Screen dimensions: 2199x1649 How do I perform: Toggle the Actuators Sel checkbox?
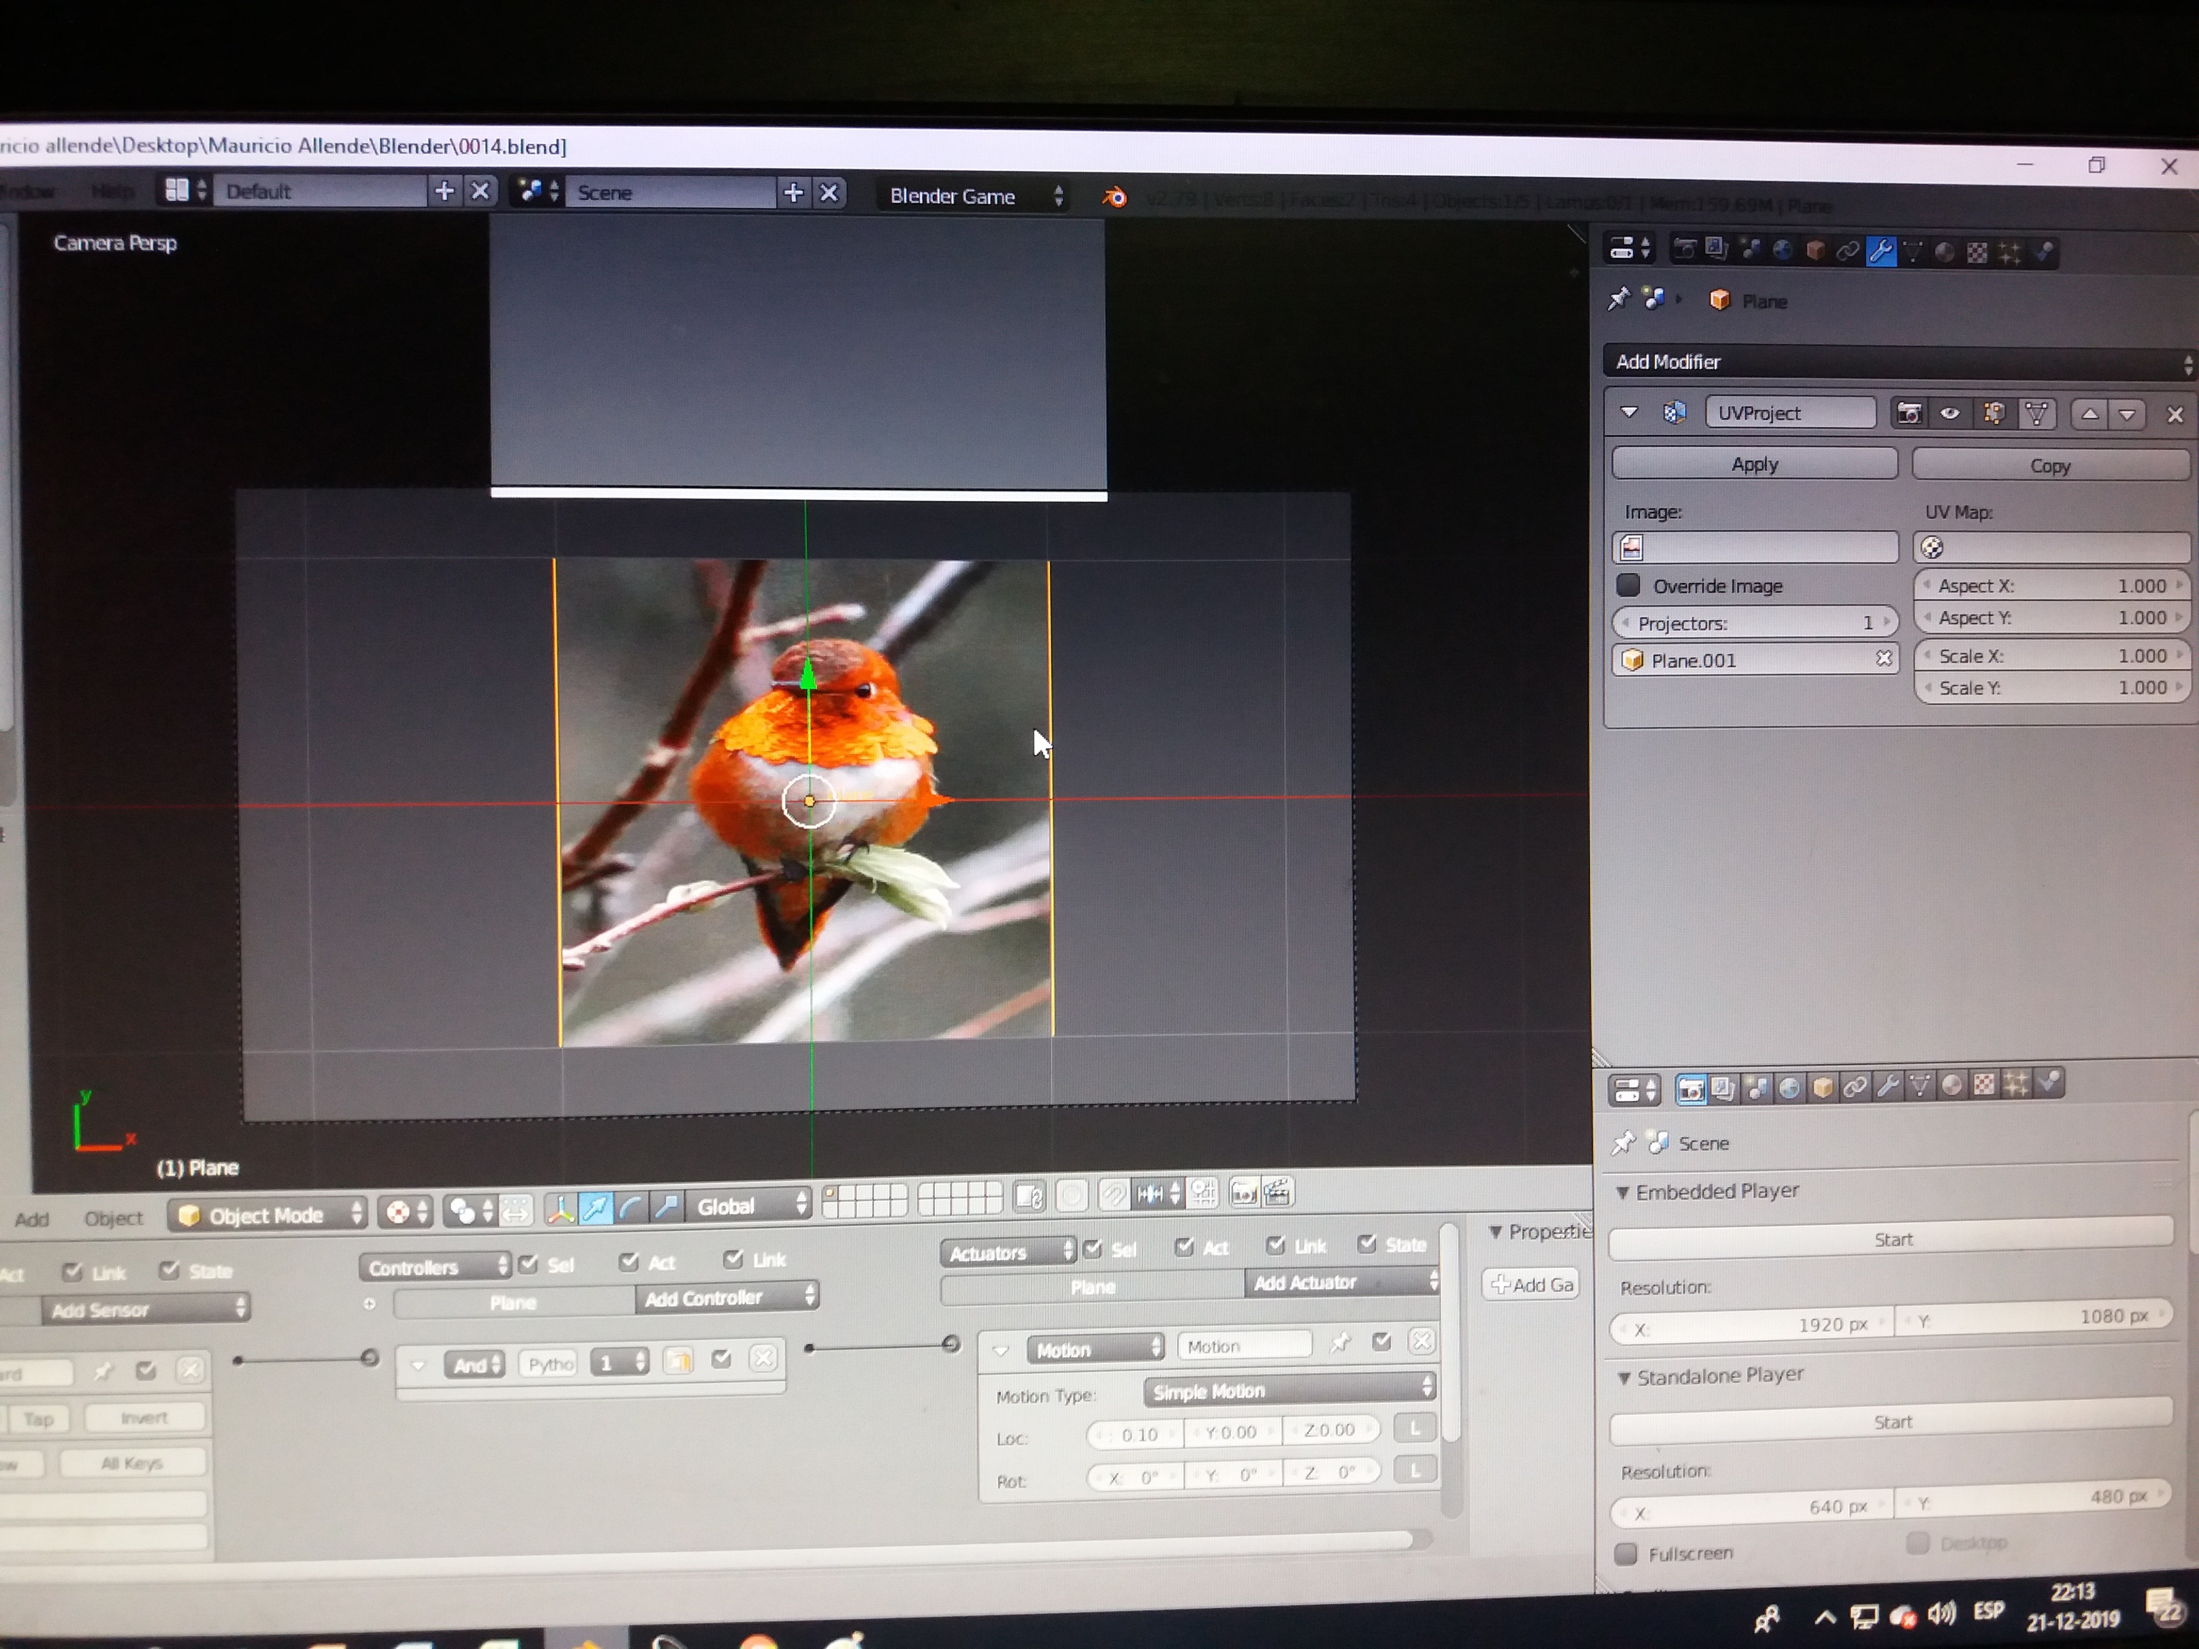(1093, 1248)
